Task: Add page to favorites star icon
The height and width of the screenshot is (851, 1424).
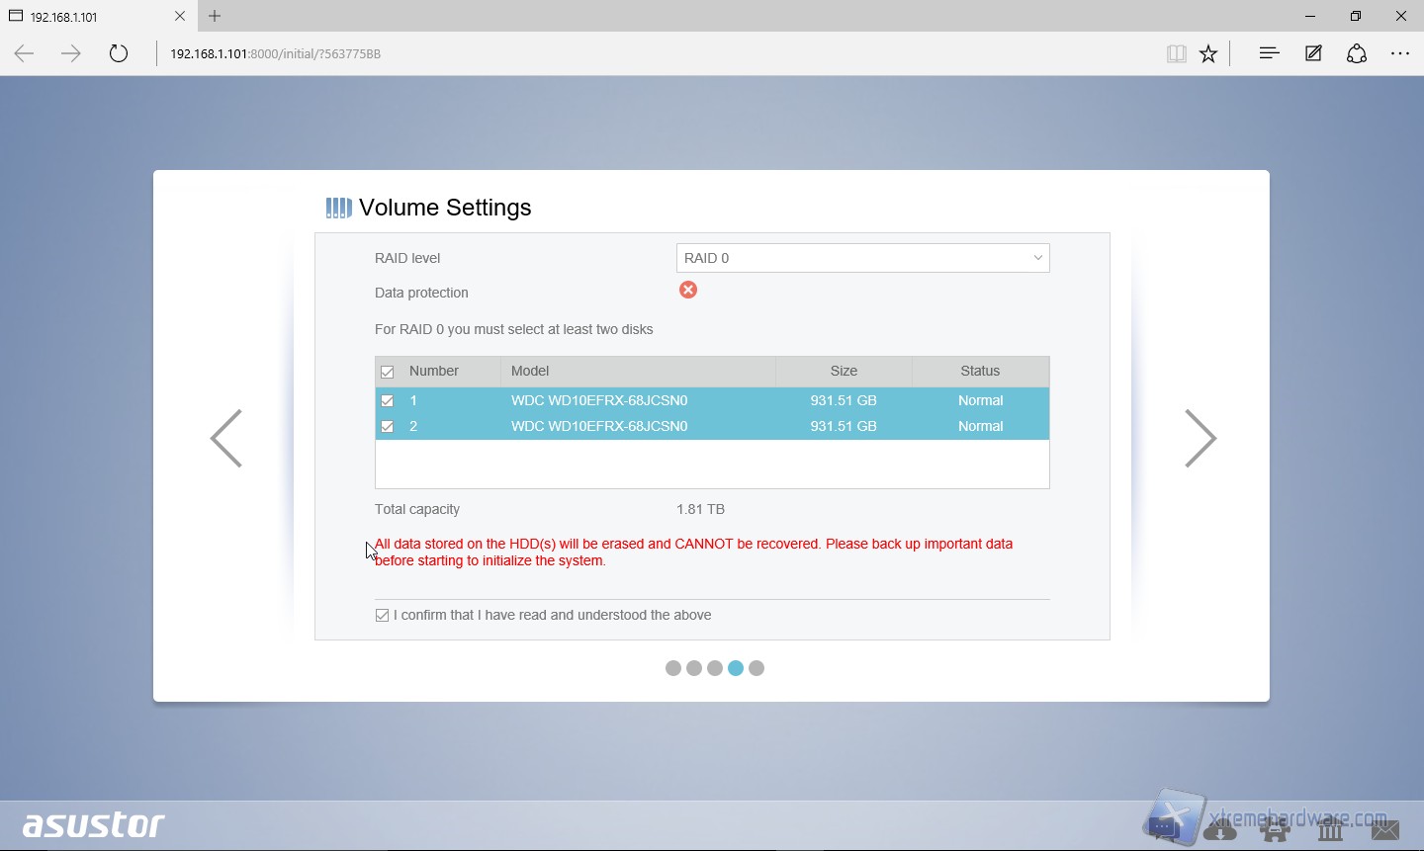Action: (x=1208, y=54)
